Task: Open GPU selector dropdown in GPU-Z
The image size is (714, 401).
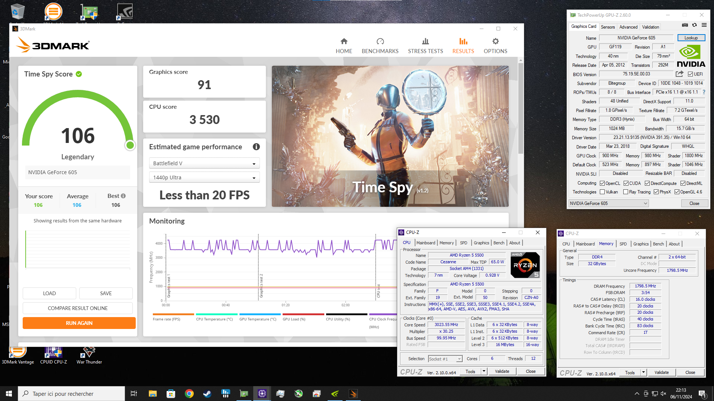Action: click(x=608, y=203)
